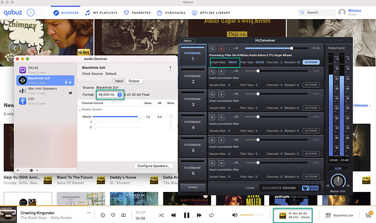
Task: Browse filter with magnifier in Filterbank 1
Action: pos(212,49)
